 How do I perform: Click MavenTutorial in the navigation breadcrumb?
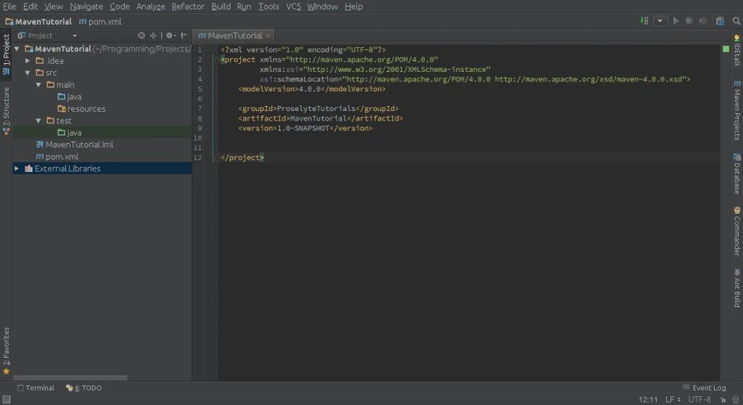click(38, 21)
